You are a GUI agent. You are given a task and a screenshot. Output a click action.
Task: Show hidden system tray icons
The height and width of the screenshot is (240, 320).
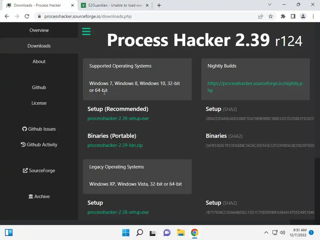(x=266, y=232)
